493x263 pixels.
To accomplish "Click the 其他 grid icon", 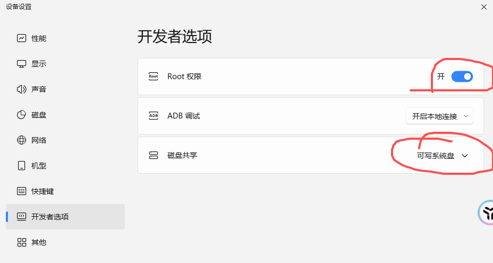I will (21, 242).
